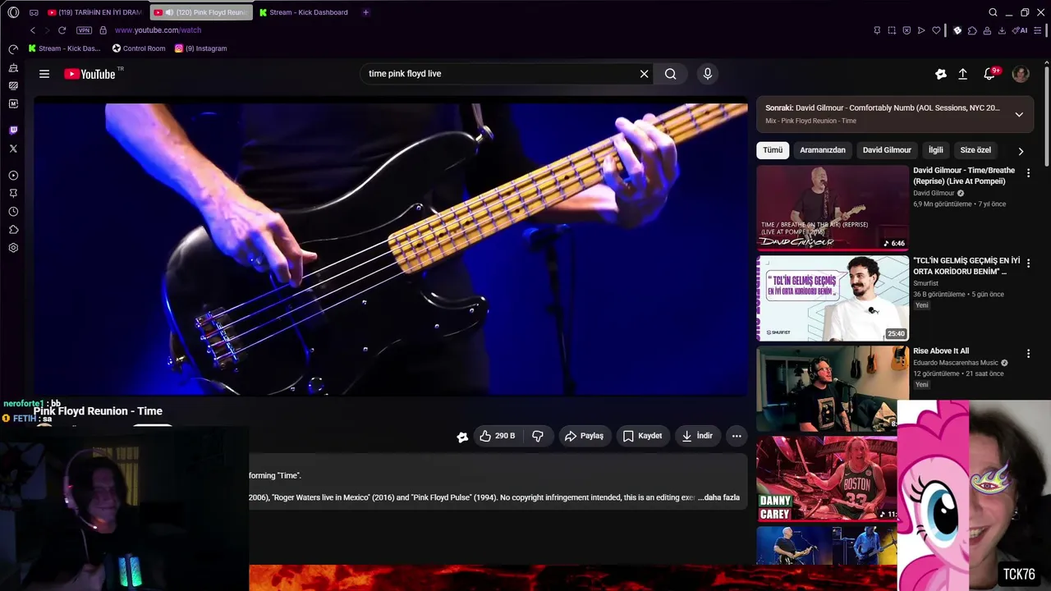Open the Control Room bookmark
1051x591 pixels.
point(139,48)
